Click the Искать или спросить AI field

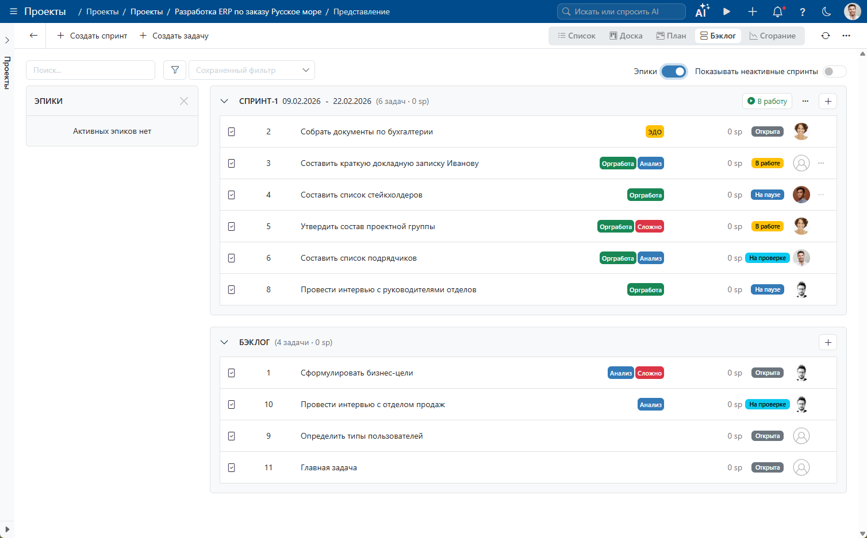(622, 11)
